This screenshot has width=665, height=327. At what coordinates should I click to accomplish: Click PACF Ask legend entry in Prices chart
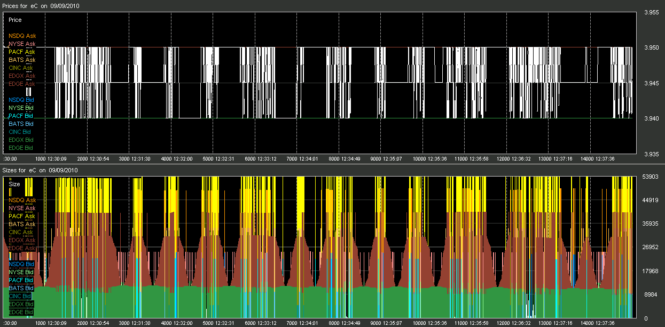point(22,52)
